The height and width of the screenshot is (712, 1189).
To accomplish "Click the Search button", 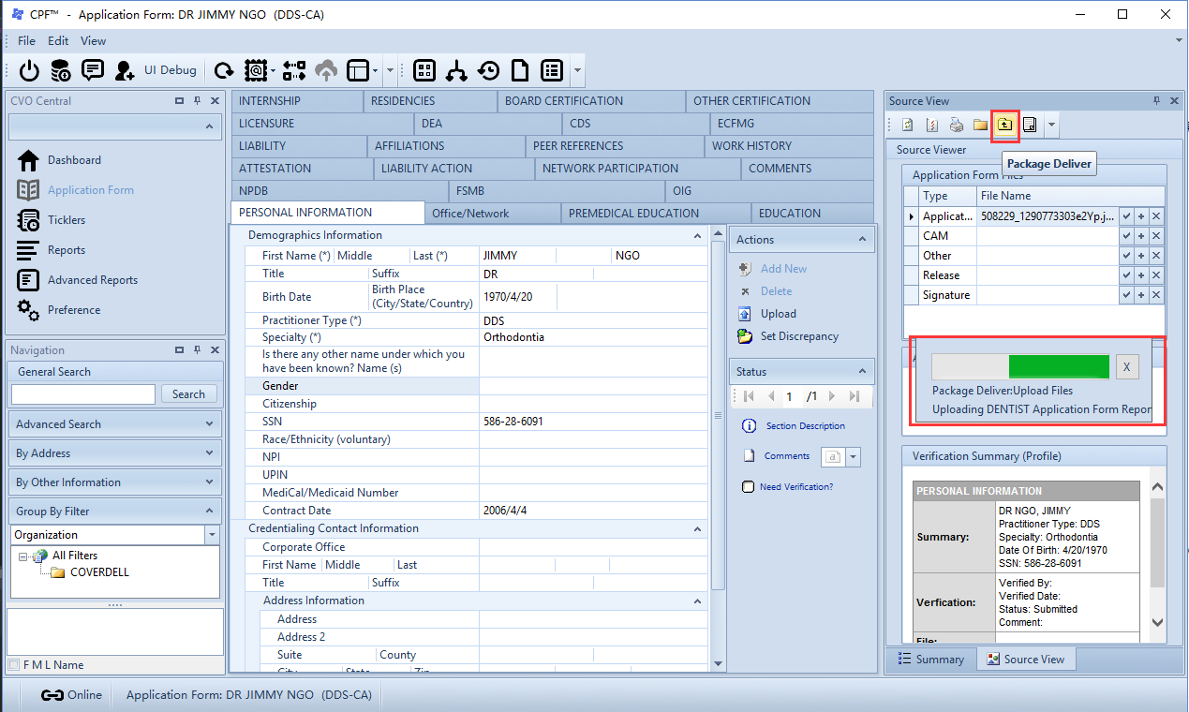I will (x=188, y=394).
